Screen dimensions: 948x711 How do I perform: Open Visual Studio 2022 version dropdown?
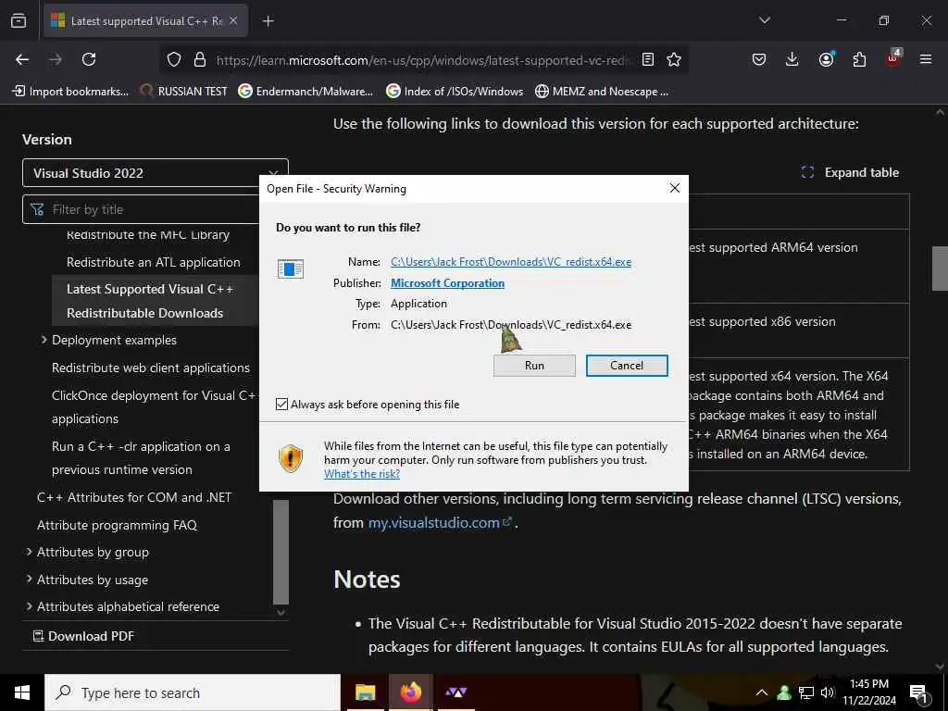tap(155, 173)
